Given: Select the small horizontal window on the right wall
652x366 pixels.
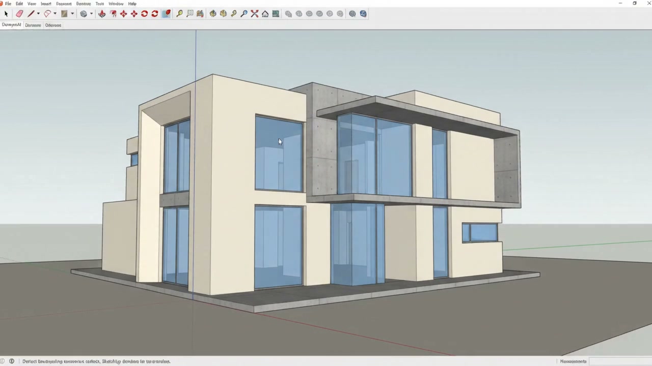Looking at the screenshot, I should pos(480,233).
